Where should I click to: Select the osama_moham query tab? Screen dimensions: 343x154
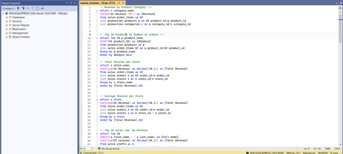pos(97,3)
